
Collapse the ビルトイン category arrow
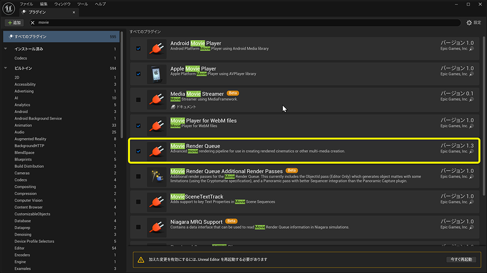click(x=6, y=68)
